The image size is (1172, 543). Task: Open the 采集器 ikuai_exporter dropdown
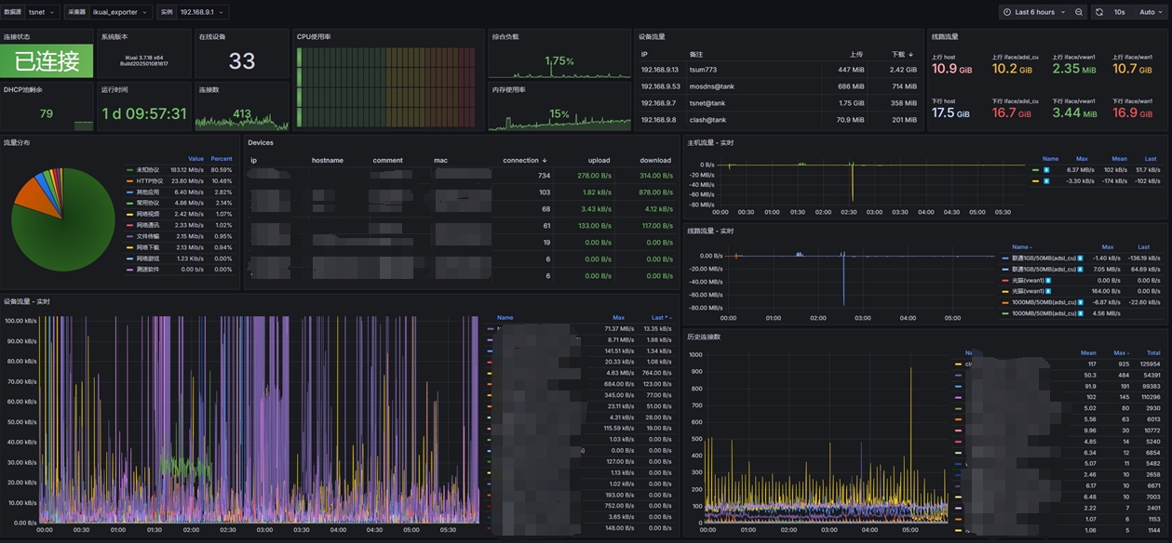(121, 12)
